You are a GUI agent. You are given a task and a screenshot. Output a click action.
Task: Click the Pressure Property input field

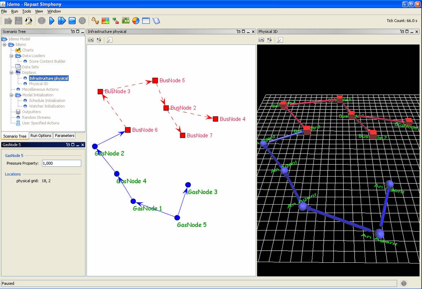(61, 163)
